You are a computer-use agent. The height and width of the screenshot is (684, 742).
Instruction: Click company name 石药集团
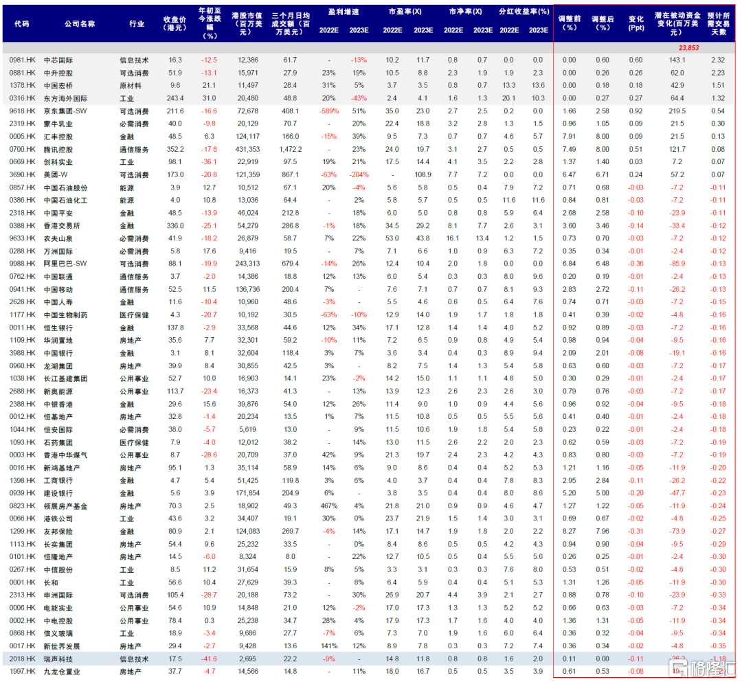tap(58, 443)
